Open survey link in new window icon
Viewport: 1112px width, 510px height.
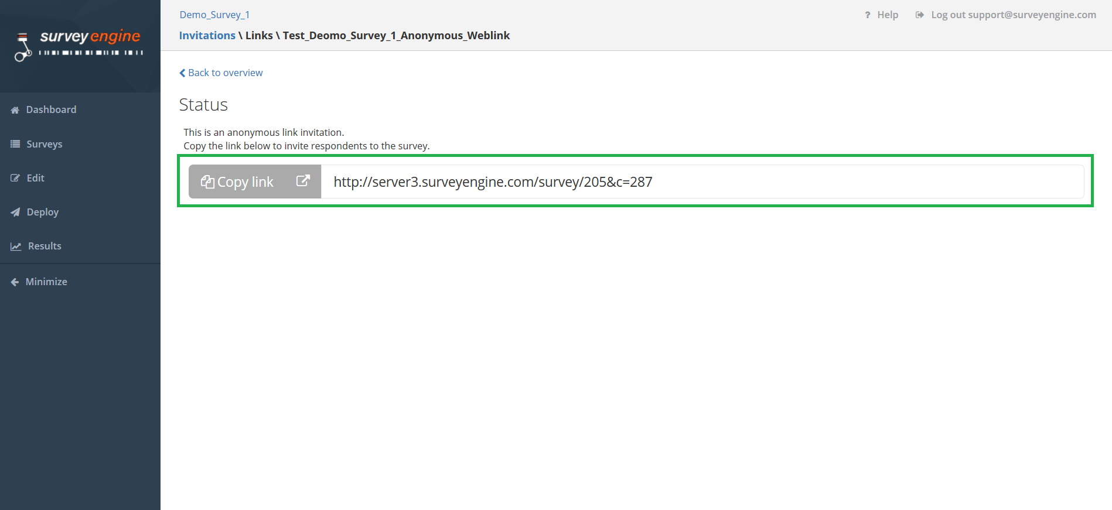pos(302,182)
